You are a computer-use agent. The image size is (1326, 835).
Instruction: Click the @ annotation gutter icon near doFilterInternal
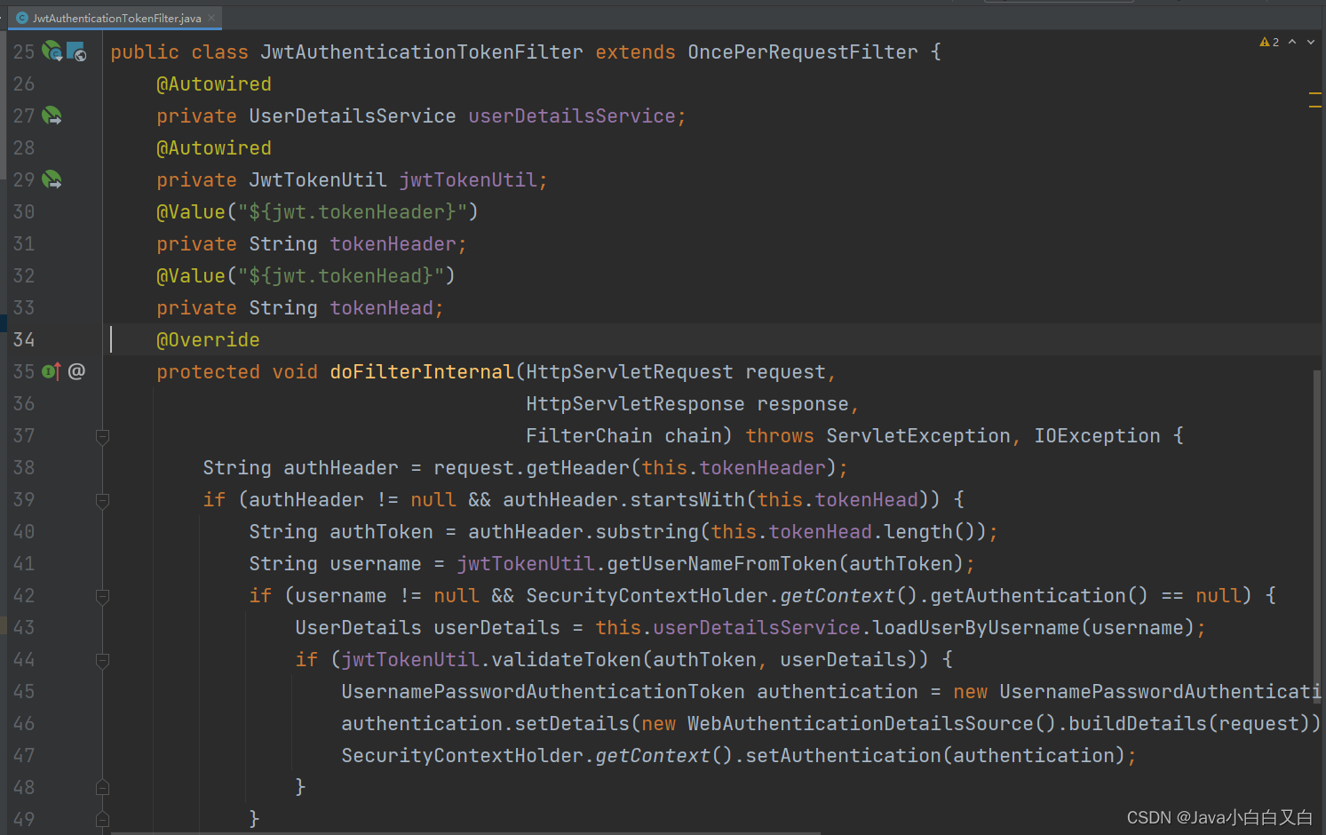pyautogui.click(x=76, y=371)
